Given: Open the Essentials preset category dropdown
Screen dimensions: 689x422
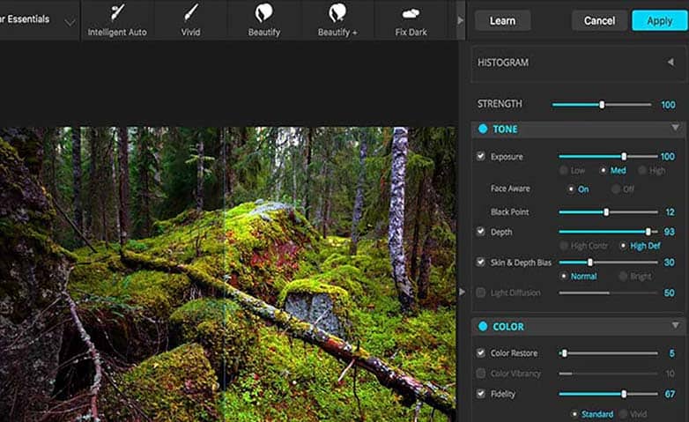Looking at the screenshot, I should point(70,22).
